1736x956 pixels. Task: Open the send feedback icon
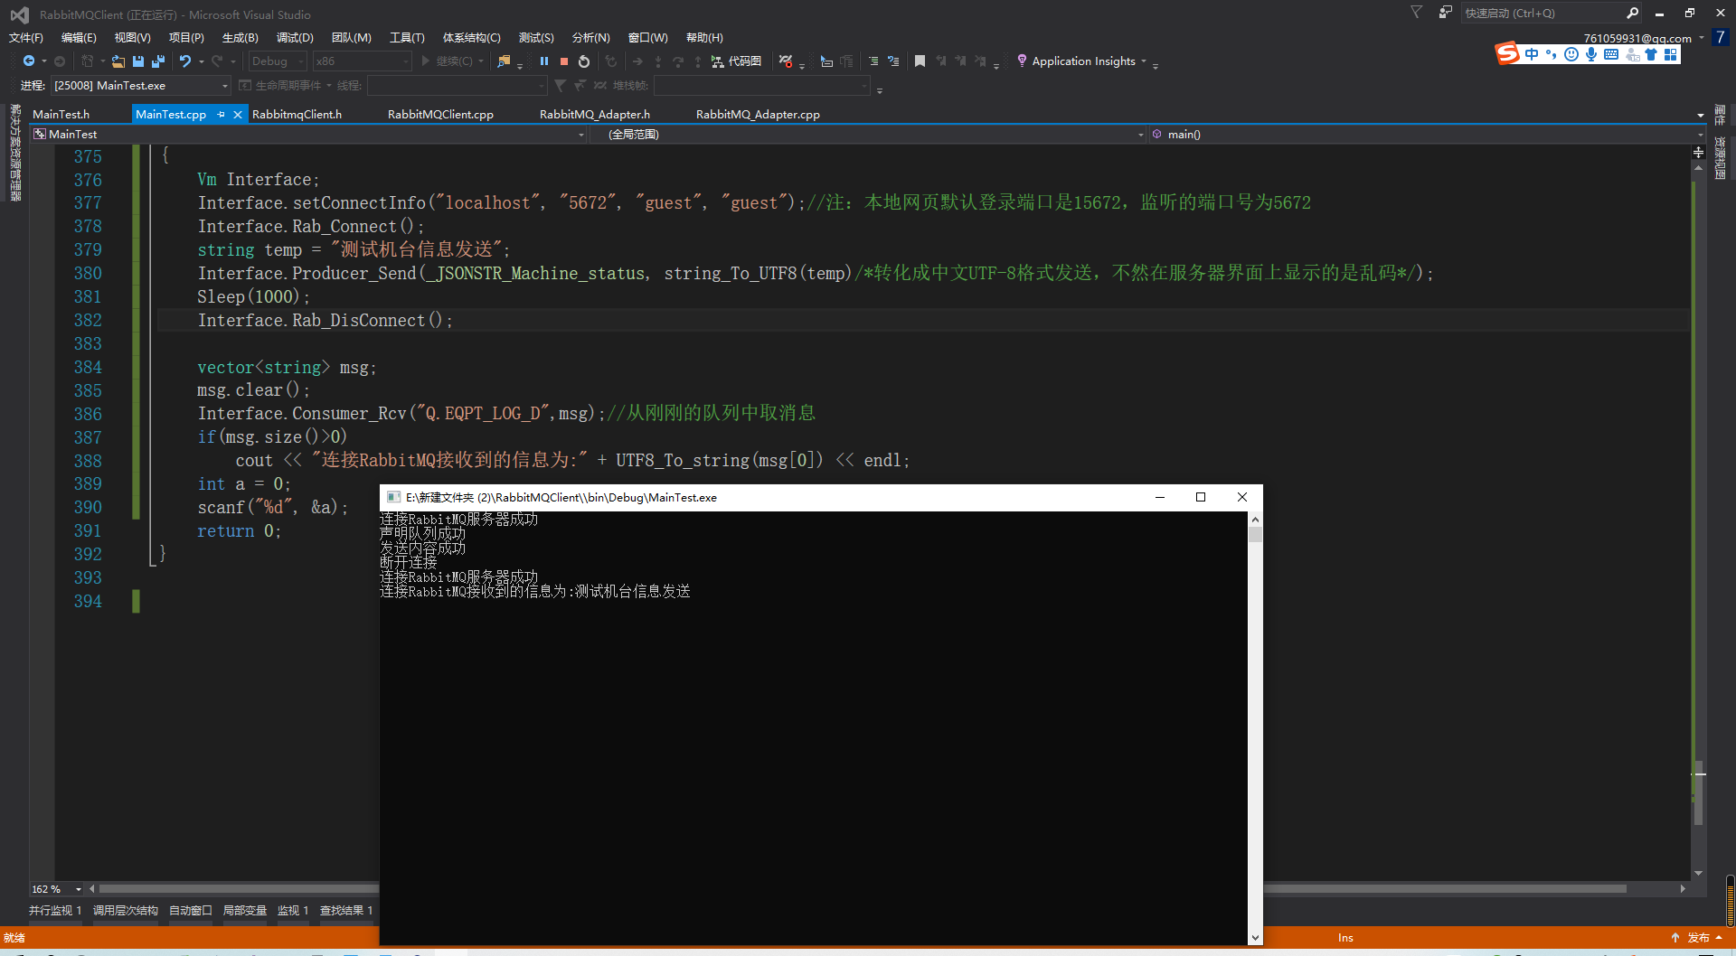(x=1446, y=13)
